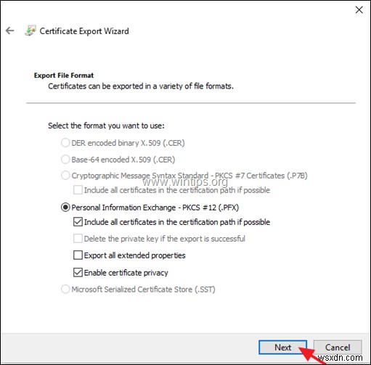Uncheck the PFX include all certificates box
371x365 pixels.
(x=78, y=222)
